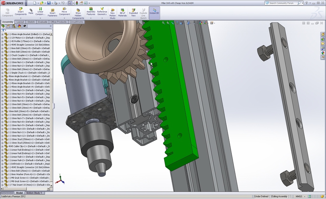Click the Save icon
Viewport: 326px width, 199px height.
tap(49, 3)
